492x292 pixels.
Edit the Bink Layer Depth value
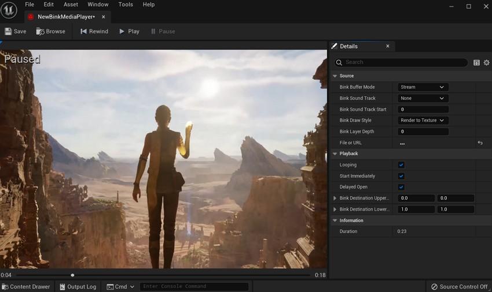point(423,132)
